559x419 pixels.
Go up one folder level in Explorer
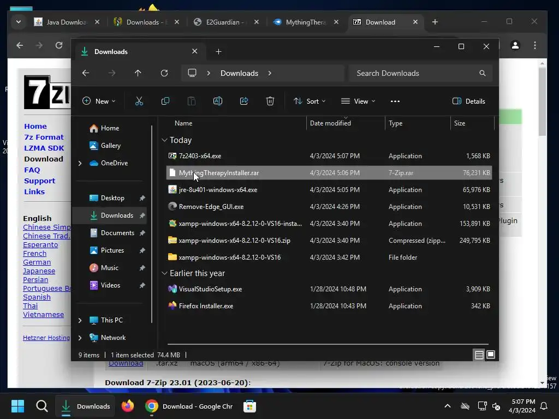point(138,73)
